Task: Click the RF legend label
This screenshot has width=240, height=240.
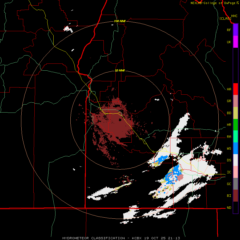Action: (x=229, y=30)
